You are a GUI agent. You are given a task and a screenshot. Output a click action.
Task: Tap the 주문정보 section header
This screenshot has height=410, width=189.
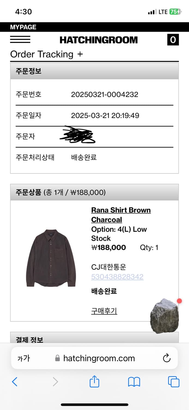point(94,71)
